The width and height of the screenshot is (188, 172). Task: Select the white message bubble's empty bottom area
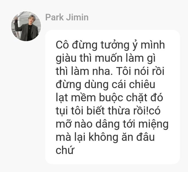pyautogui.click(x=112, y=159)
